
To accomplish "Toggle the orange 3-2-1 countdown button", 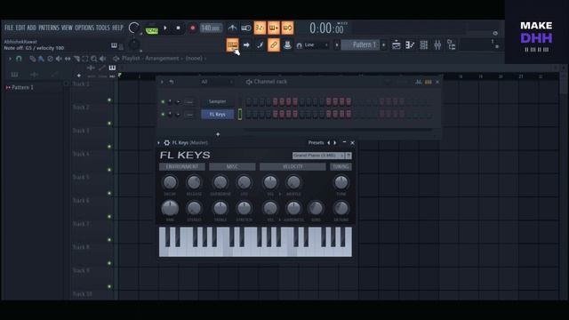I will click(x=260, y=28).
